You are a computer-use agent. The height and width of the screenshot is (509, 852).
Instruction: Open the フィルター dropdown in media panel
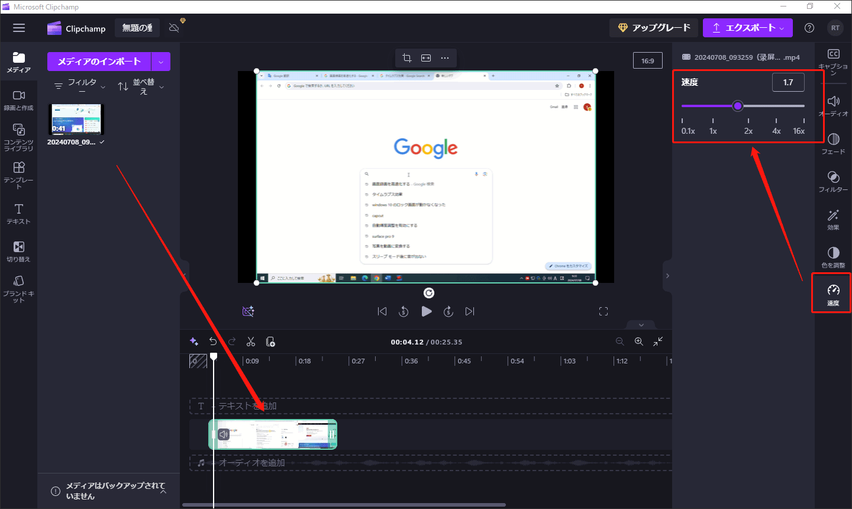click(x=80, y=86)
